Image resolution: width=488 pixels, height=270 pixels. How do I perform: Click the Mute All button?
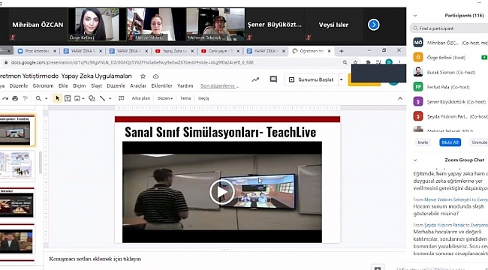click(x=450, y=142)
